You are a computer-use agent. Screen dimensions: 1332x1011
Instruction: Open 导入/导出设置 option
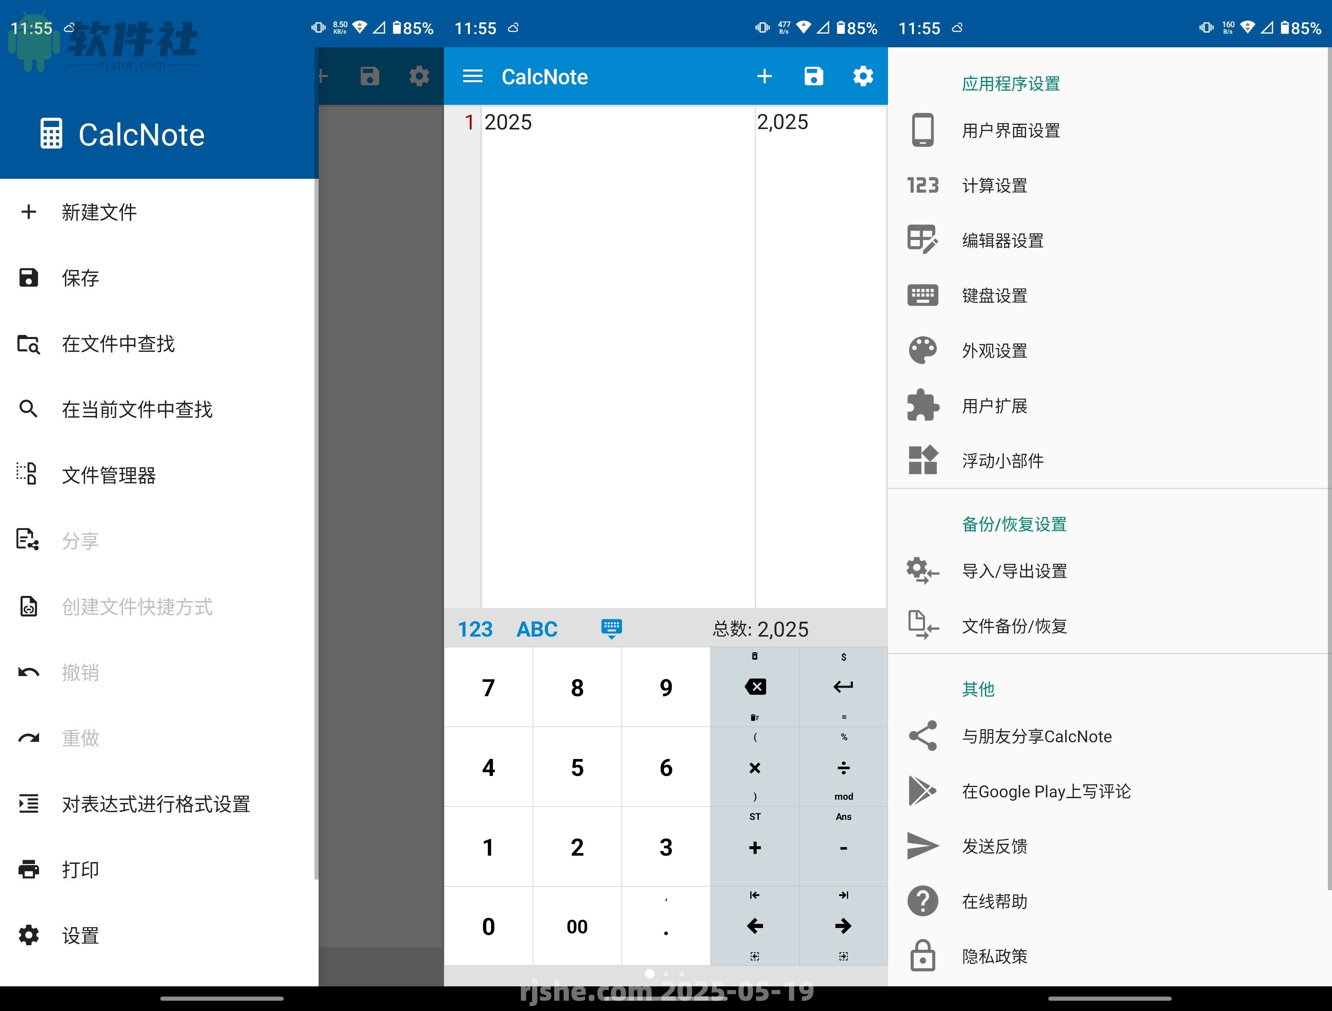[x=1014, y=571]
